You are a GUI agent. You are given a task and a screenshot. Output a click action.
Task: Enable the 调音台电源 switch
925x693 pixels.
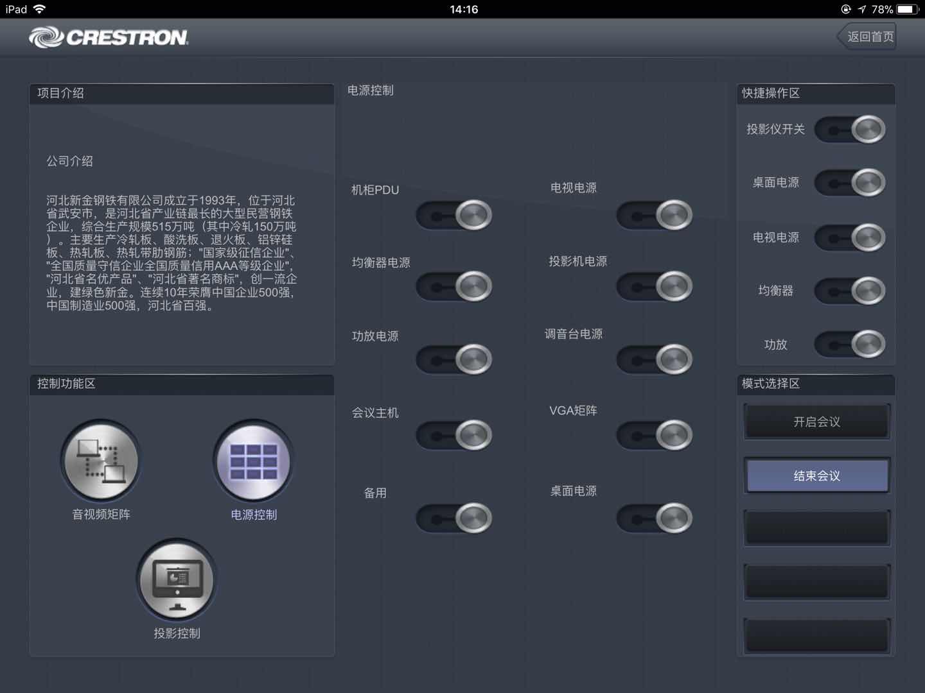pyautogui.click(x=654, y=359)
